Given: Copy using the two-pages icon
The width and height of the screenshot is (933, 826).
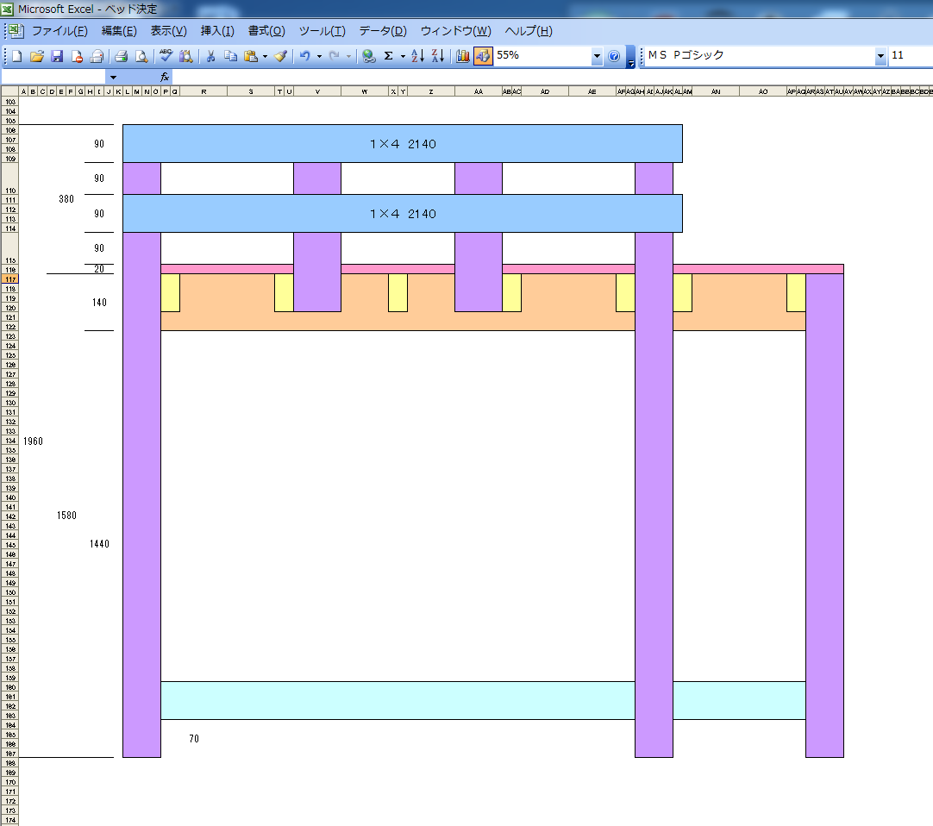Looking at the screenshot, I should 230,56.
